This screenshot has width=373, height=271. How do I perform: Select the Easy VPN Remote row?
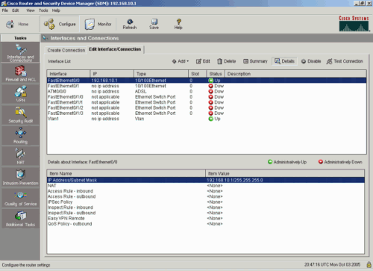(206, 219)
